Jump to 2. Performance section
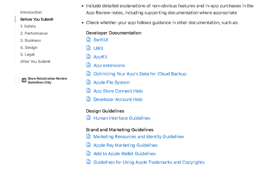 [34, 33]
